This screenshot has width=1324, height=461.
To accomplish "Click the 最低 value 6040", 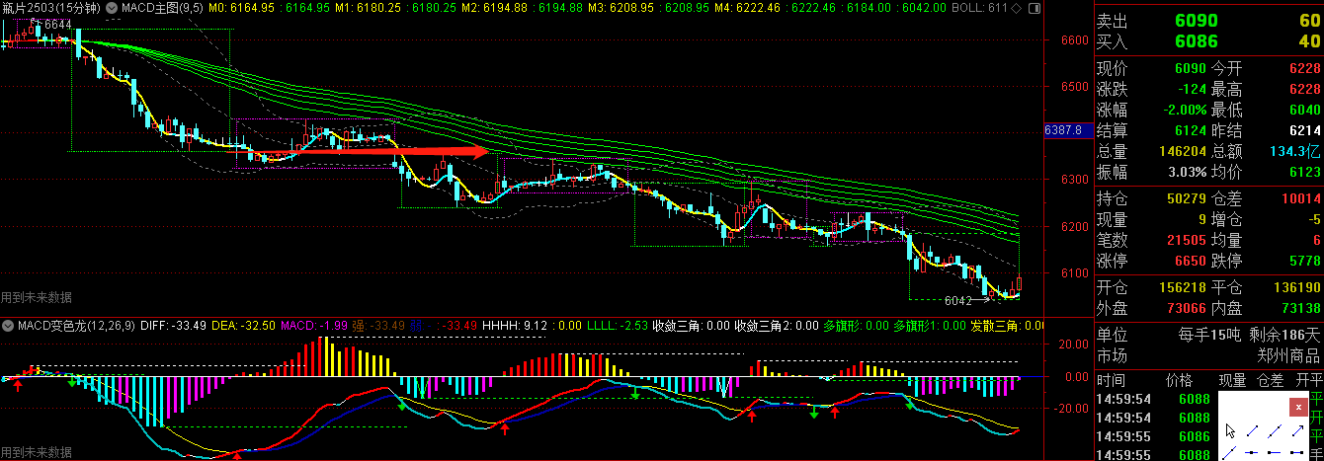I will [x=1304, y=110].
